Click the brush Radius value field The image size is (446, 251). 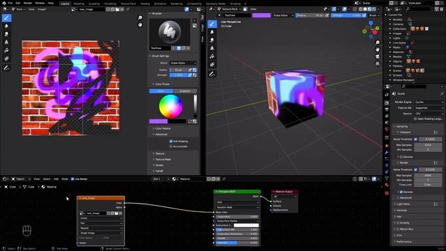coord(179,70)
